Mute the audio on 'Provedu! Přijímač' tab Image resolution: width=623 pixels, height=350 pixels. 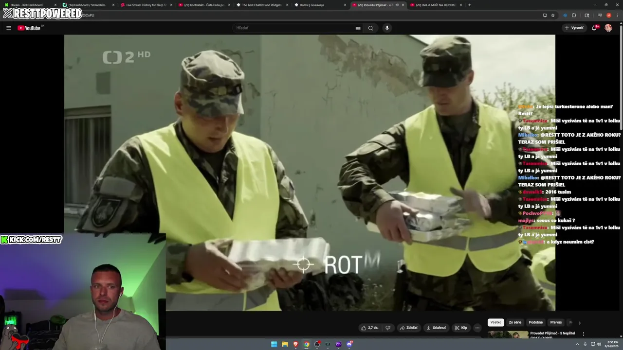(x=397, y=5)
